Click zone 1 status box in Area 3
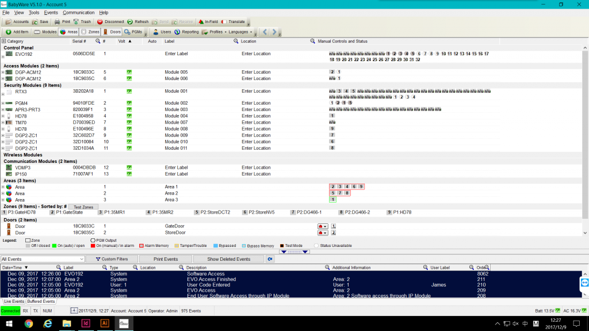The height and width of the screenshot is (331, 589). [332, 199]
